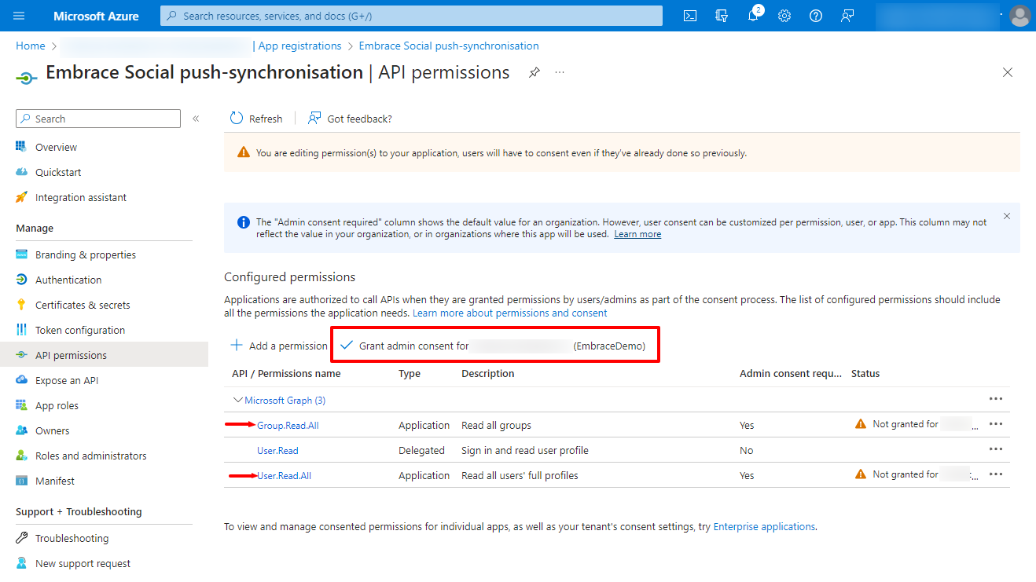Screen dimensions: 1036x582
Task: Pin the API permissions blade
Action: click(535, 72)
